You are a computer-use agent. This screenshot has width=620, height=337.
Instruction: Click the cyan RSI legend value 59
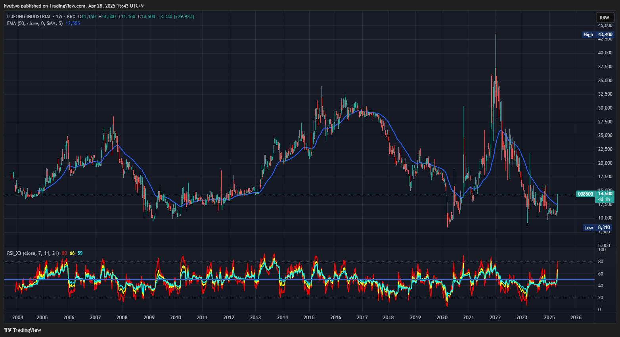point(80,253)
